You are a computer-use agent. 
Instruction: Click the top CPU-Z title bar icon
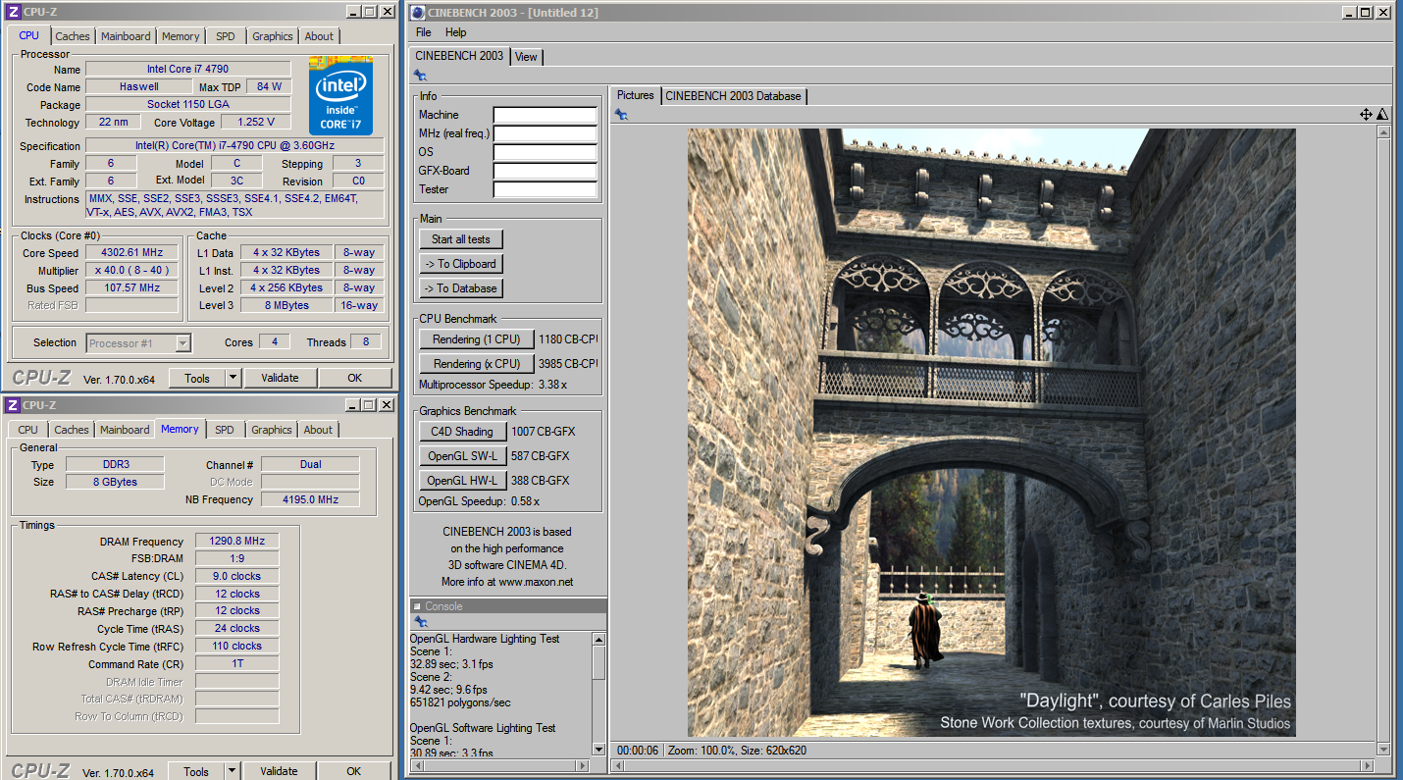[13, 12]
